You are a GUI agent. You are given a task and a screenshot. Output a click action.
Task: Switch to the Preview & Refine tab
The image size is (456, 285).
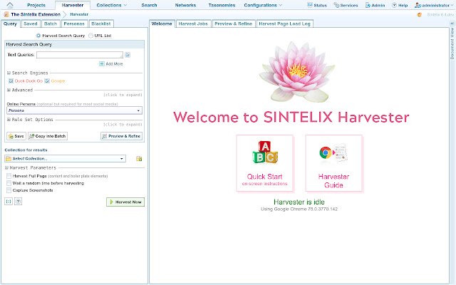[234, 24]
